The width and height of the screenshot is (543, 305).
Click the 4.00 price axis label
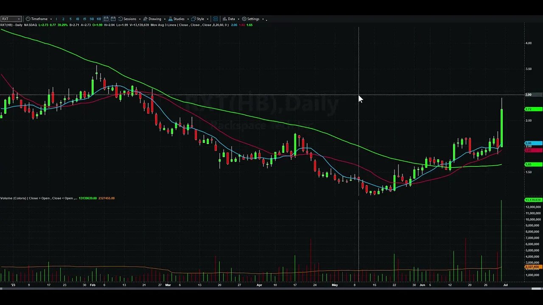pyautogui.click(x=528, y=43)
